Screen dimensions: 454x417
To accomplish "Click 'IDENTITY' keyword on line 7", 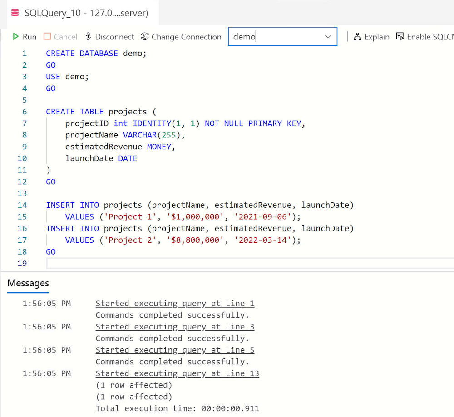I will 152,123.
